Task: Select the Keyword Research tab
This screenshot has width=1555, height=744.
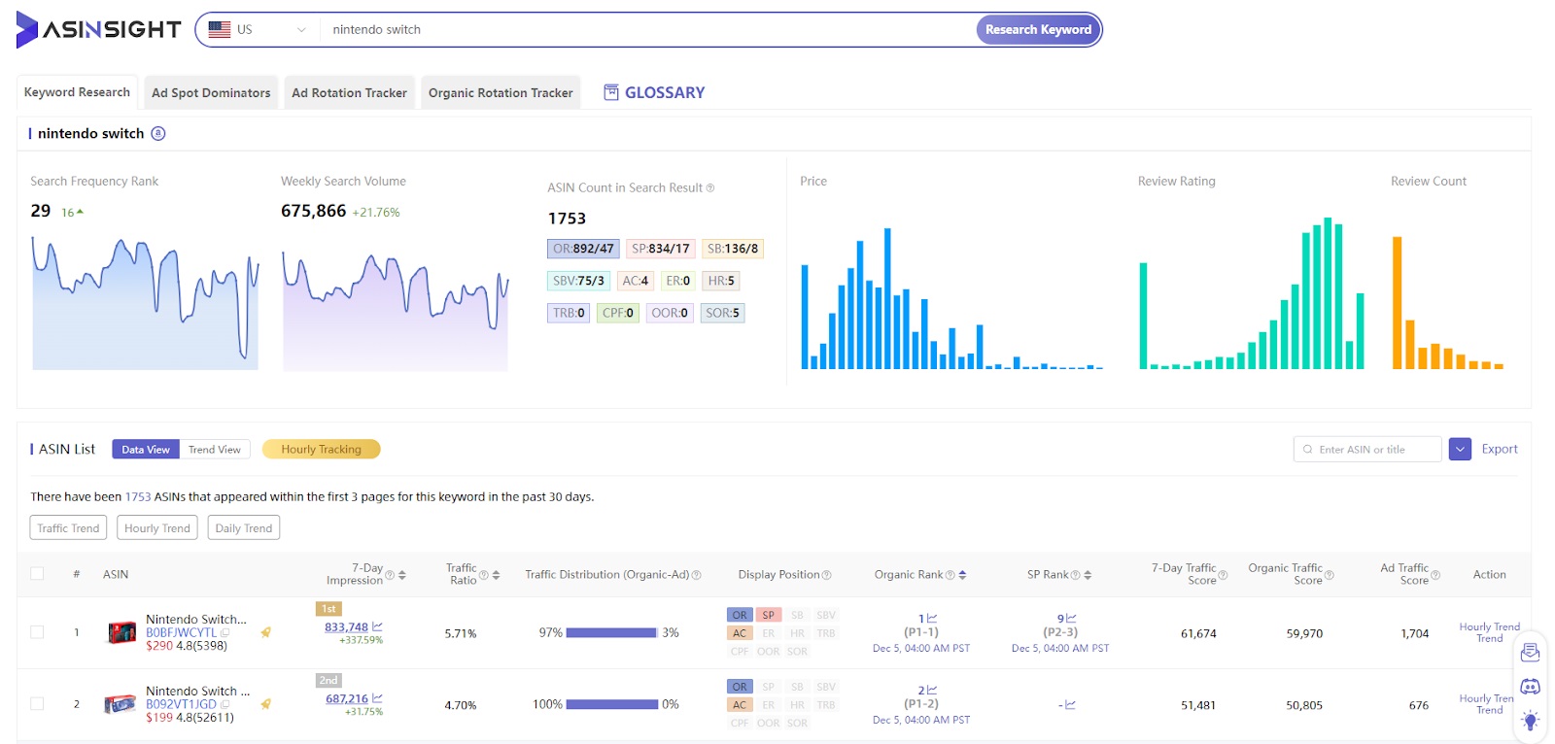Action: tap(77, 92)
